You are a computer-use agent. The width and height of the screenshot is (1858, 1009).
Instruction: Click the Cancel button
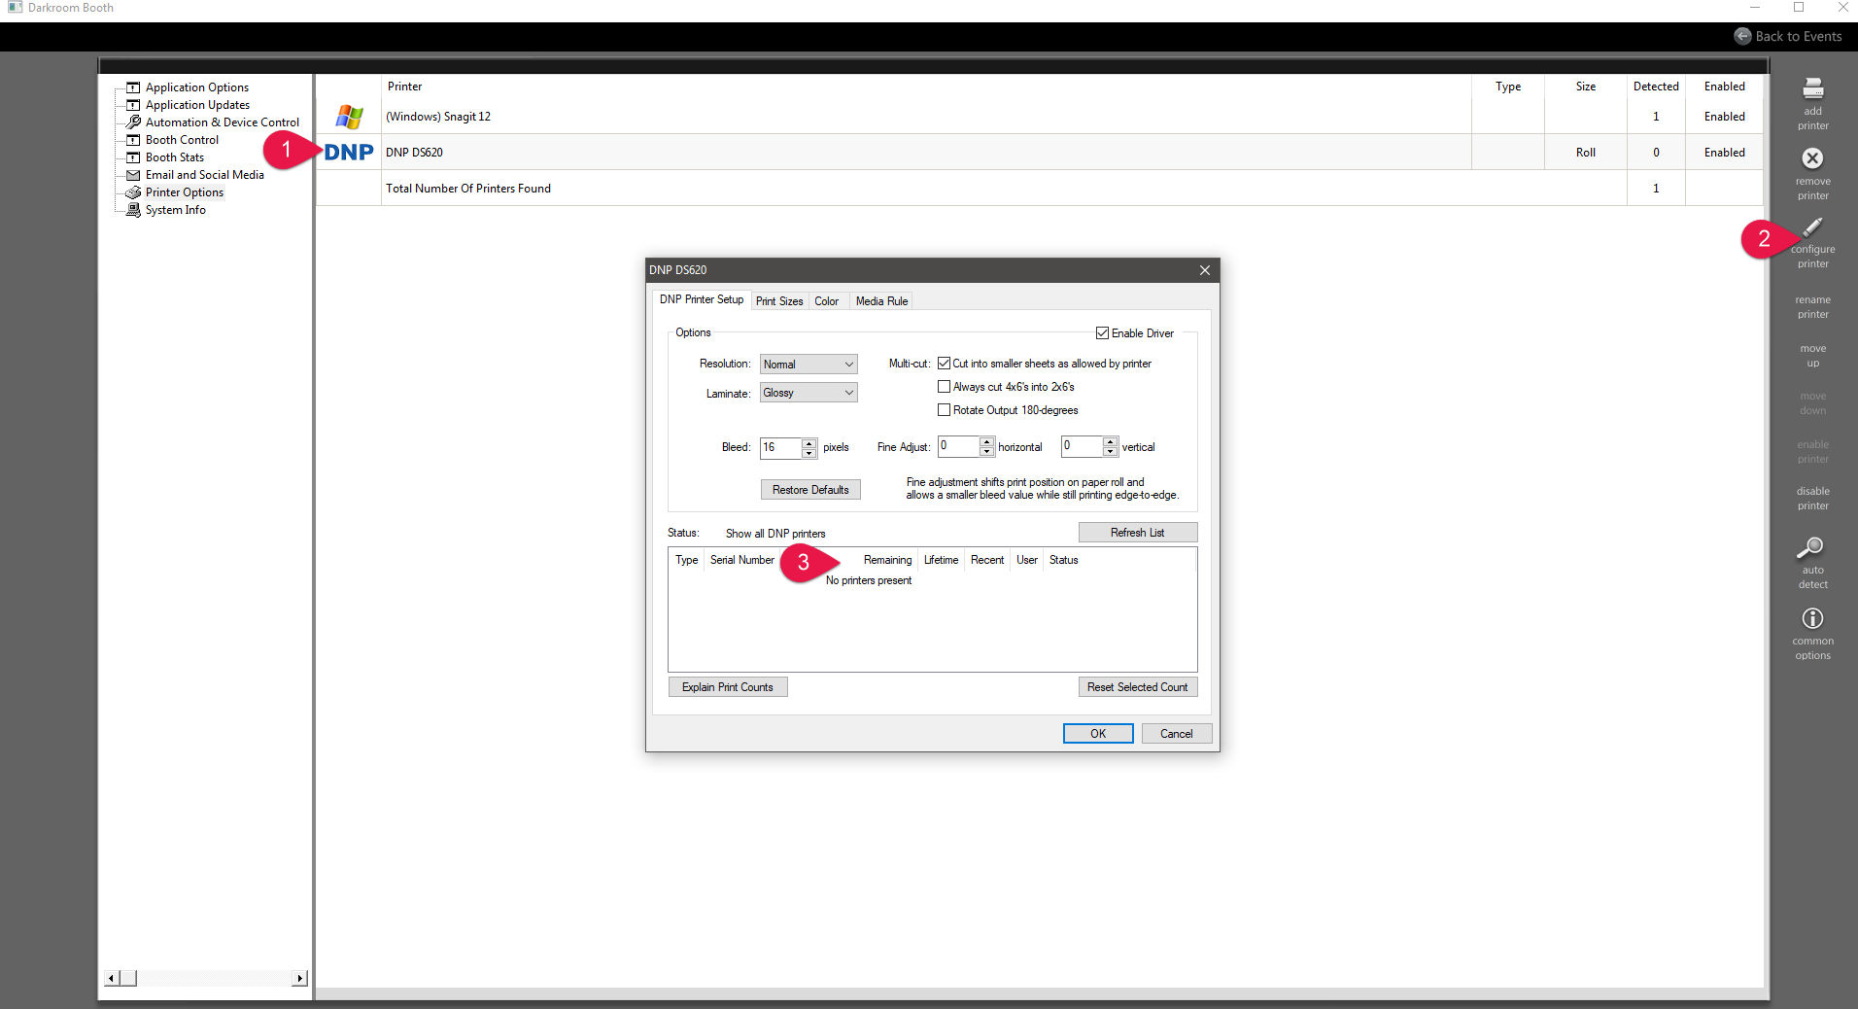1176,734
